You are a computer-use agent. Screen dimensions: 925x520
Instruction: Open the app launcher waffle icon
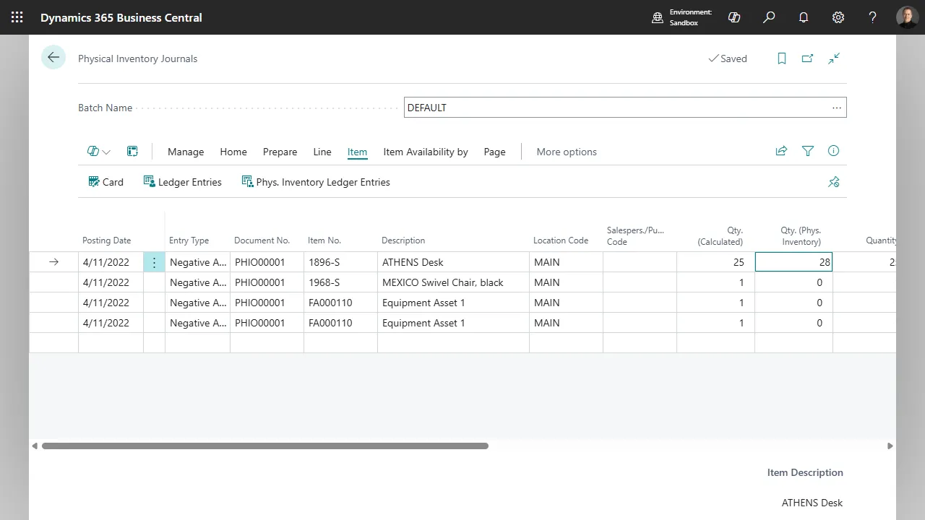[17, 17]
